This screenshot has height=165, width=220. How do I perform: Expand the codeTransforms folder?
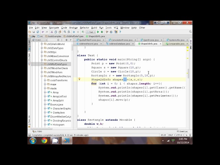click(45, 80)
